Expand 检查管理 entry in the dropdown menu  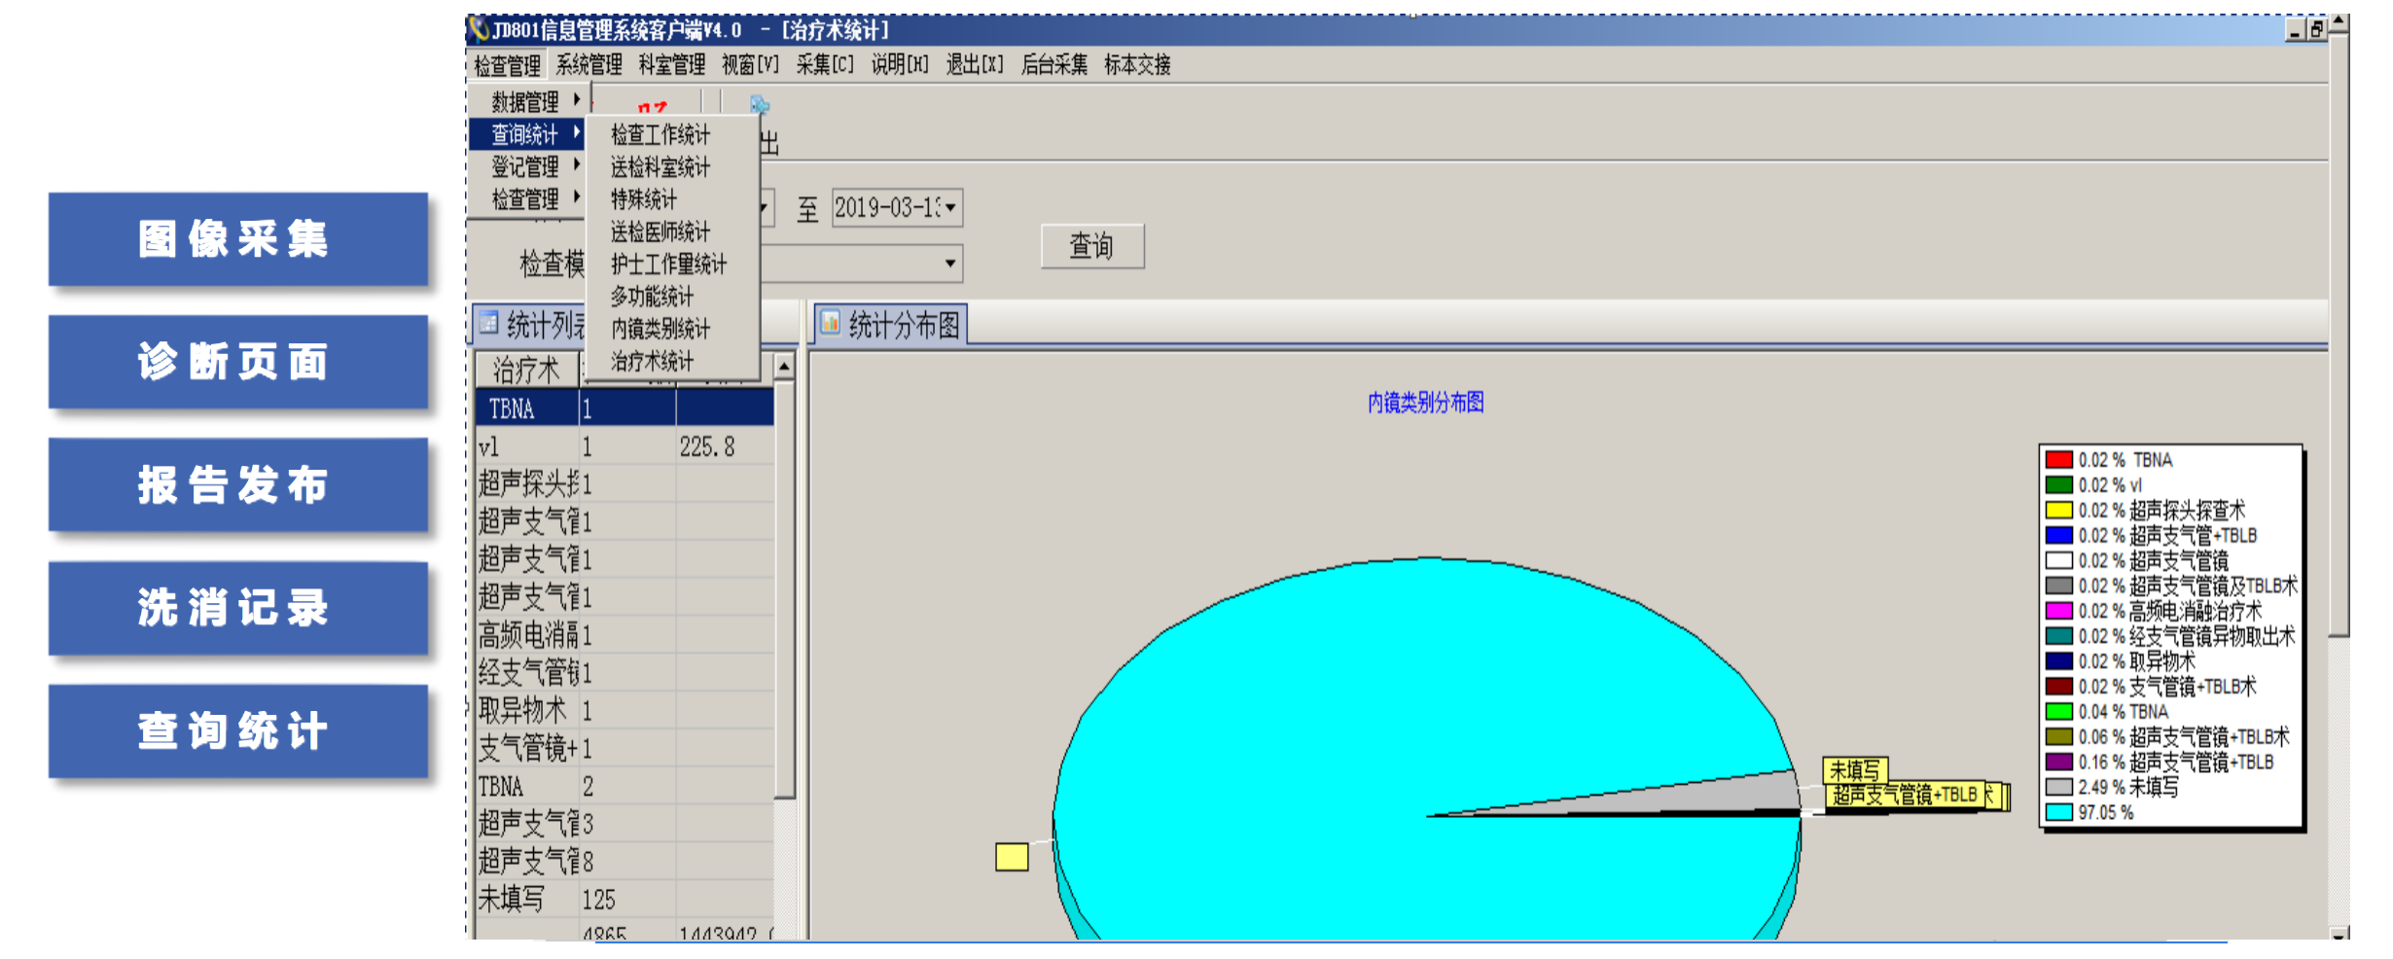526,198
